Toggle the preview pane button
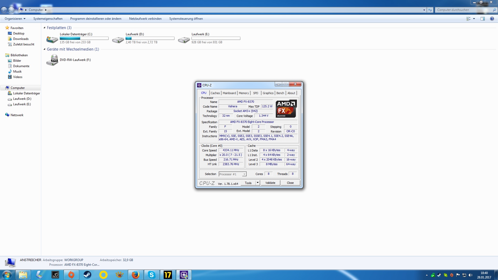This screenshot has width=498, height=280. tap(483, 19)
